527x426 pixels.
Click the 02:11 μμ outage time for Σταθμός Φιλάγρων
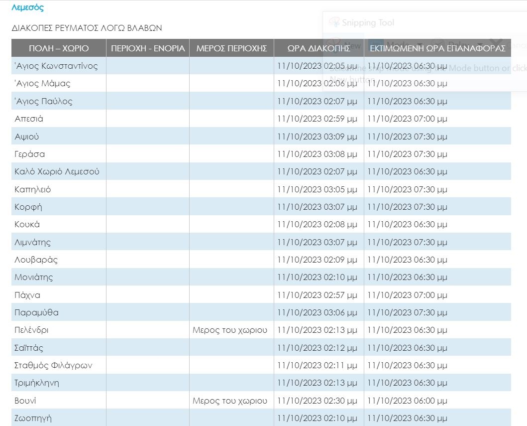click(317, 365)
